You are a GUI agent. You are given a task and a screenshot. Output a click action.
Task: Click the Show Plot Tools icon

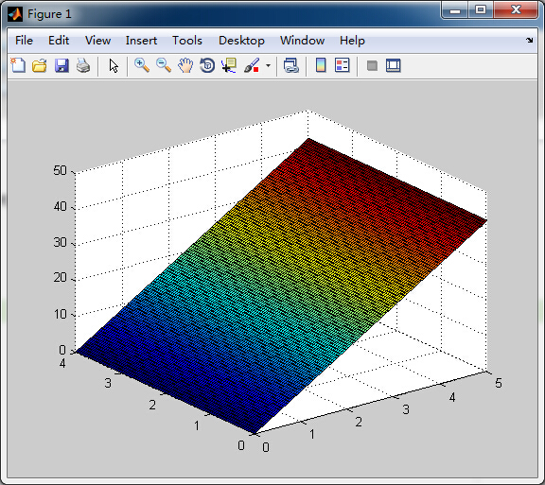point(393,65)
